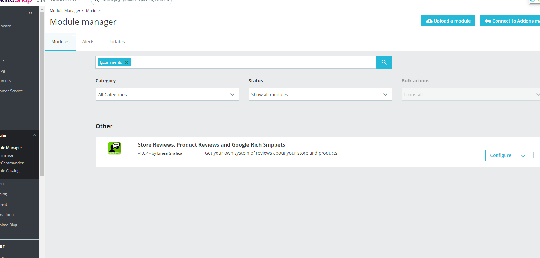Viewport: 540px width, 258px height.
Task: Open Module Catalog in the sidebar
Action: pos(10,171)
